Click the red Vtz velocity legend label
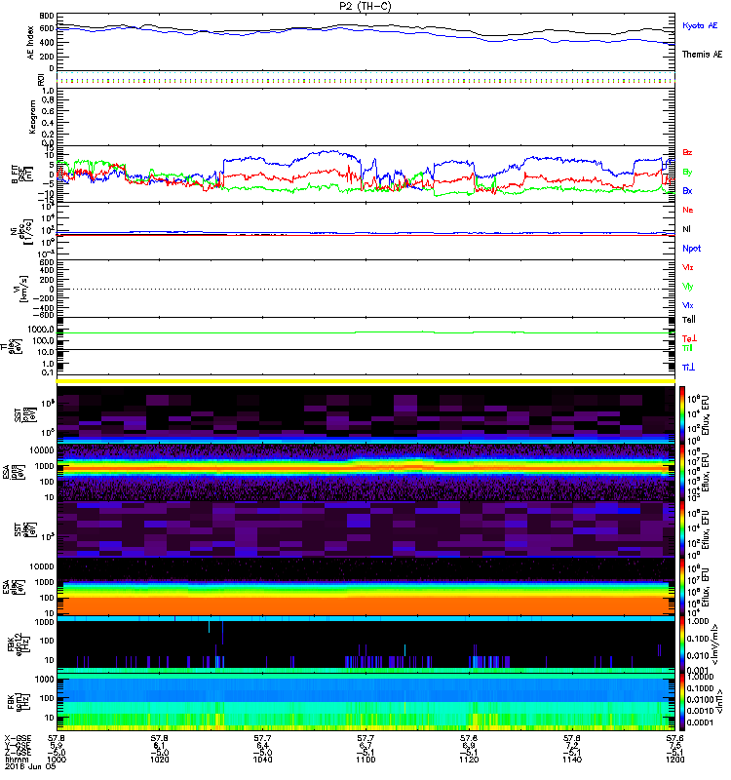The height and width of the screenshot is (780, 731). tap(688, 266)
